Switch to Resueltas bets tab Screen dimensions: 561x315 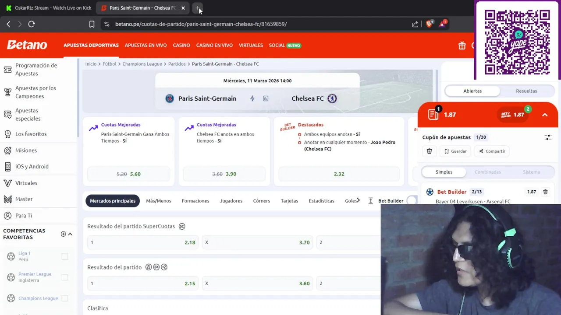(x=526, y=91)
